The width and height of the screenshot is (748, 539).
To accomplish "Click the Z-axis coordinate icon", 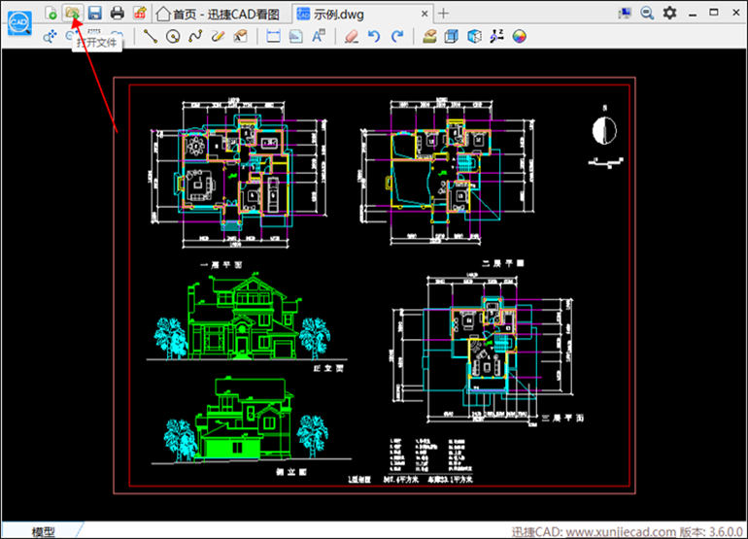I will 496,36.
